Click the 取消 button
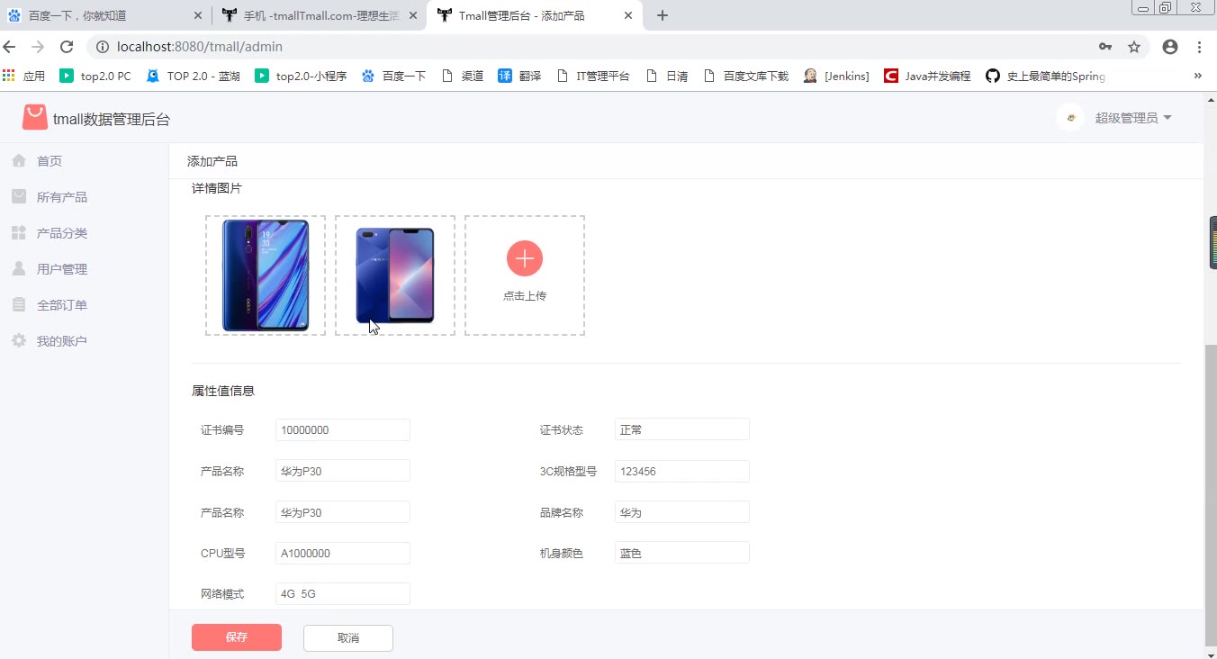Screen dimensions: 1217x659 click(x=348, y=637)
